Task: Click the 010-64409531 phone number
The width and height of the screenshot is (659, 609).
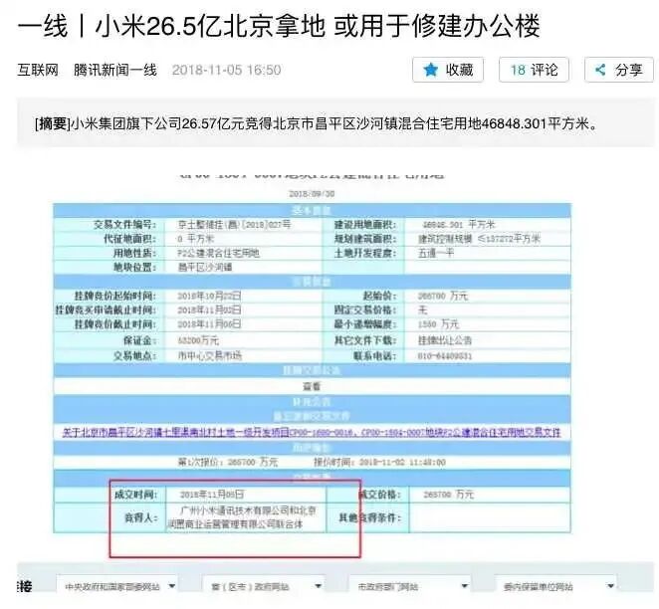Action: (x=445, y=356)
